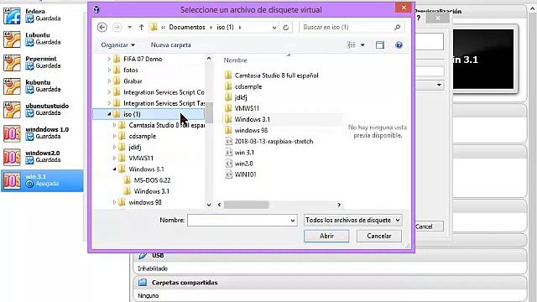537x302 pixels.
Task: Open help with the question mark icon
Action: [399, 44]
